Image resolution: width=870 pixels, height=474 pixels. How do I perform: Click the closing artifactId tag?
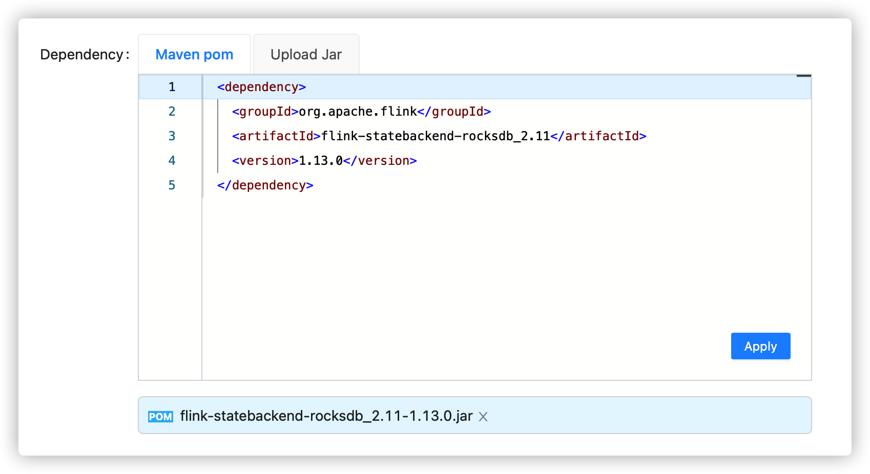(x=598, y=136)
